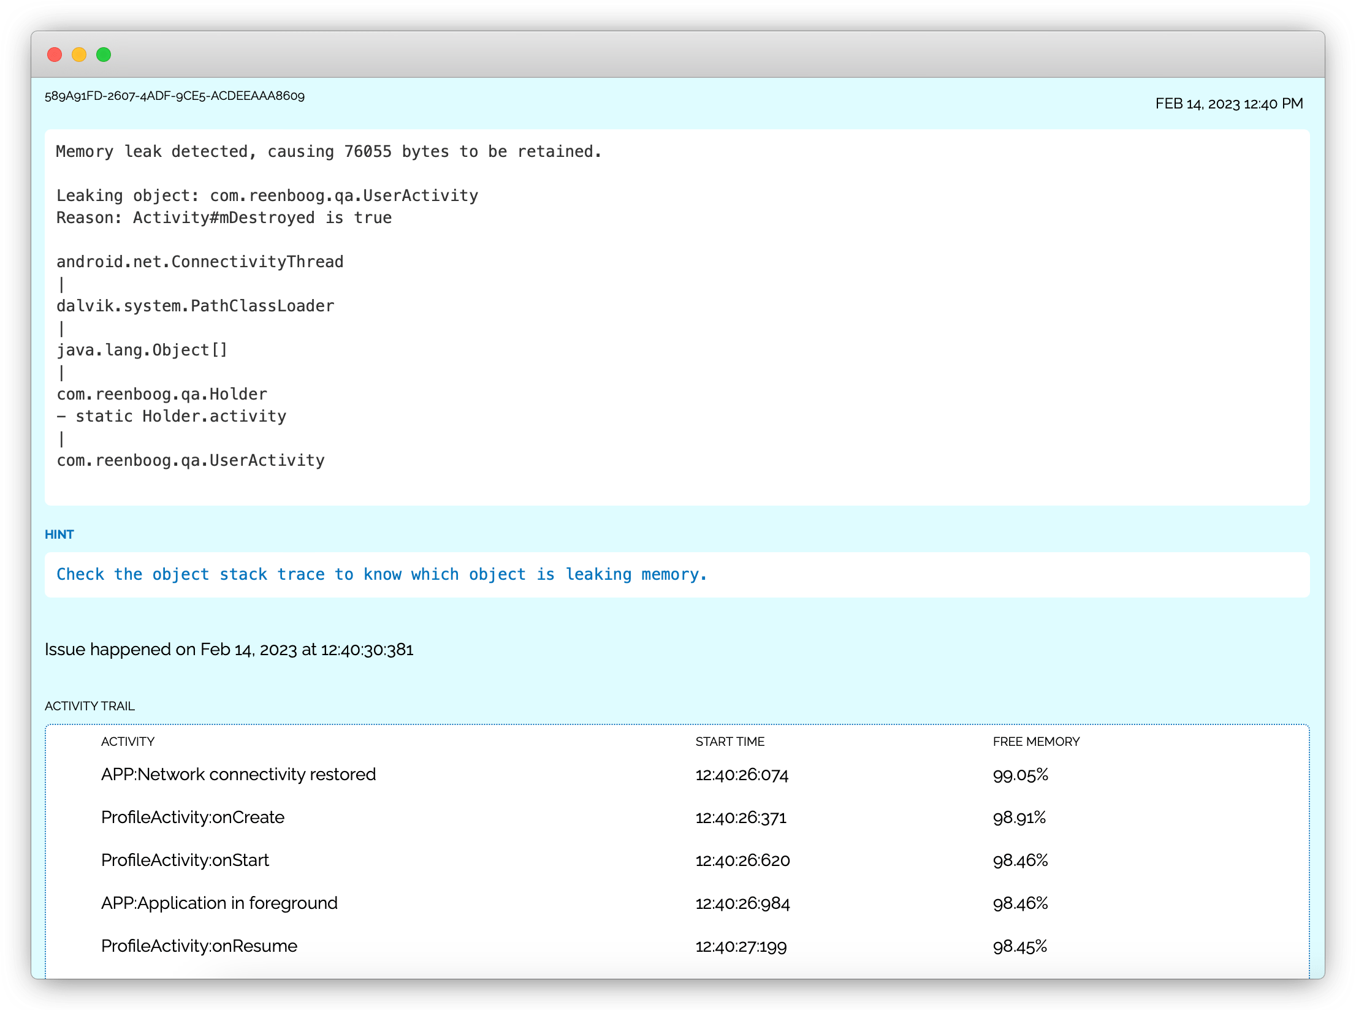
Task: Select the issue ID 589A91FD-2607-4ADF-9CE5-ACDEEAAA8609
Action: click(175, 96)
